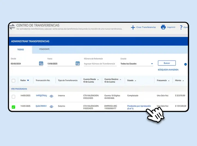Click the plus icon for Crear Transferencias
This screenshot has height=146, width=197.
(x=133, y=27)
